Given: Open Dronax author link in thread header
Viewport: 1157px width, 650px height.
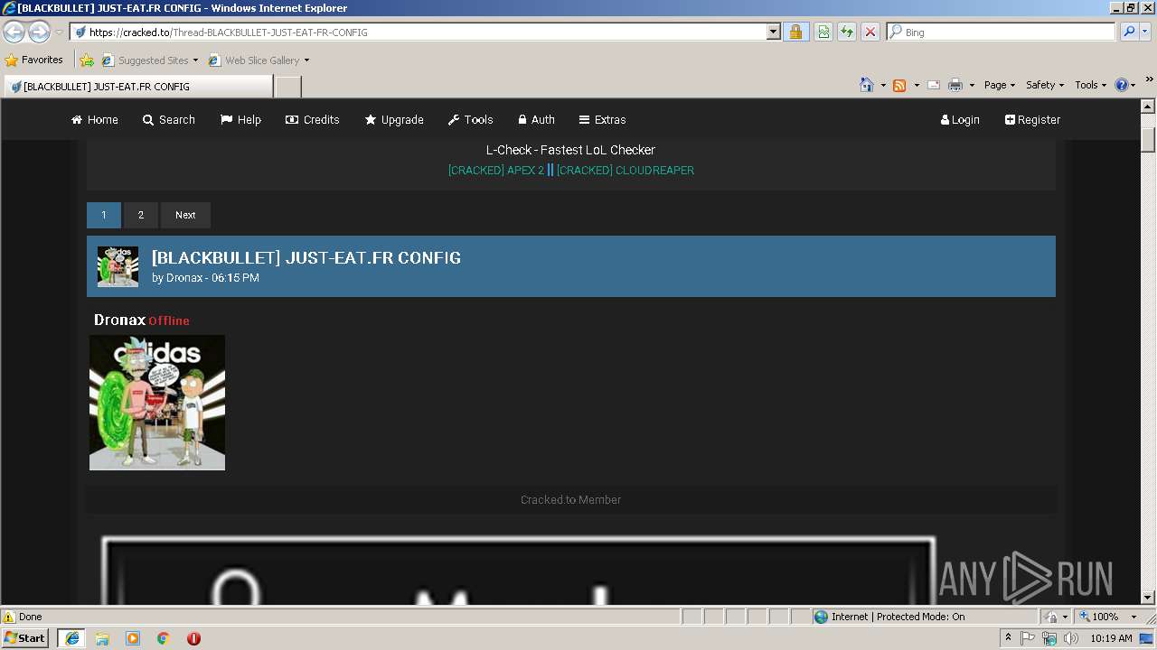Looking at the screenshot, I should pyautogui.click(x=184, y=278).
